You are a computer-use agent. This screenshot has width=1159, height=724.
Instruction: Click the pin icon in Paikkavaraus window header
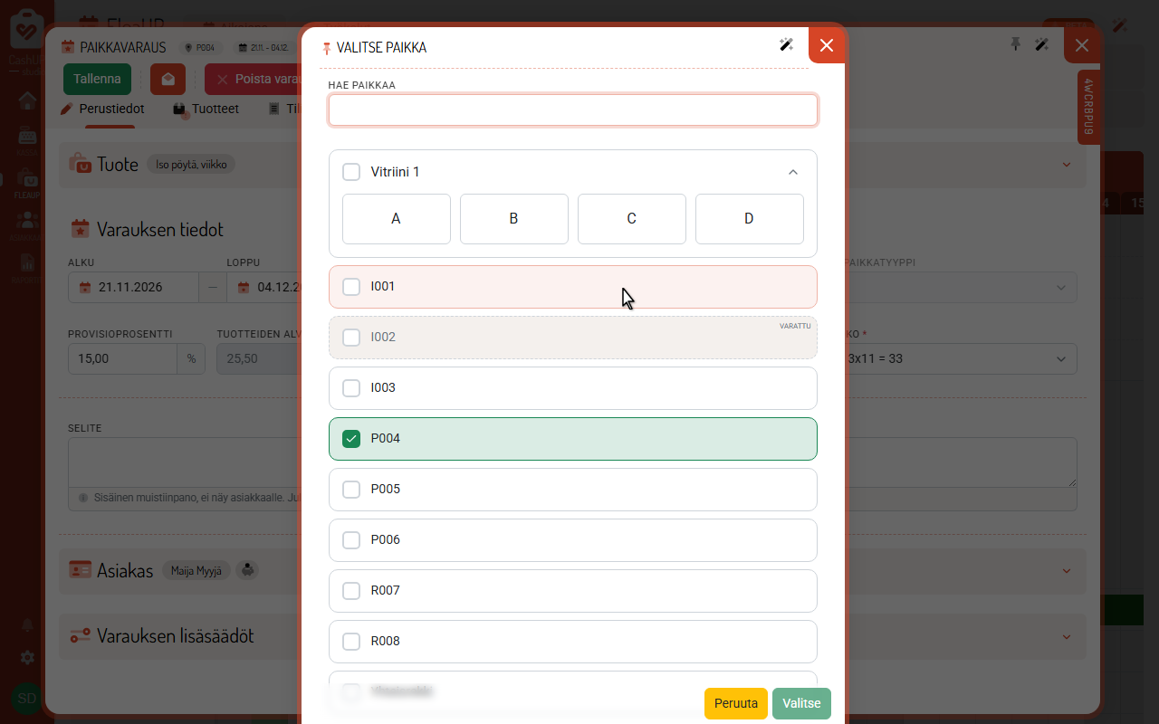(x=1016, y=43)
